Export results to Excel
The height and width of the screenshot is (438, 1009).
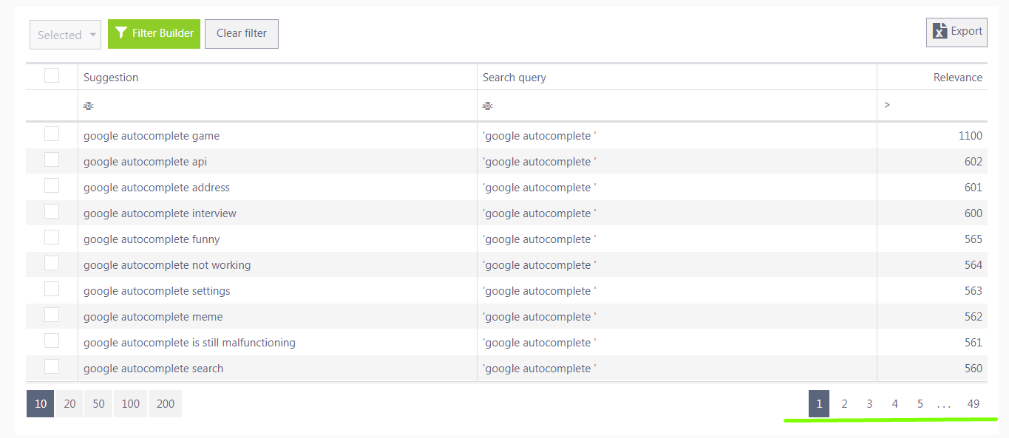957,32
